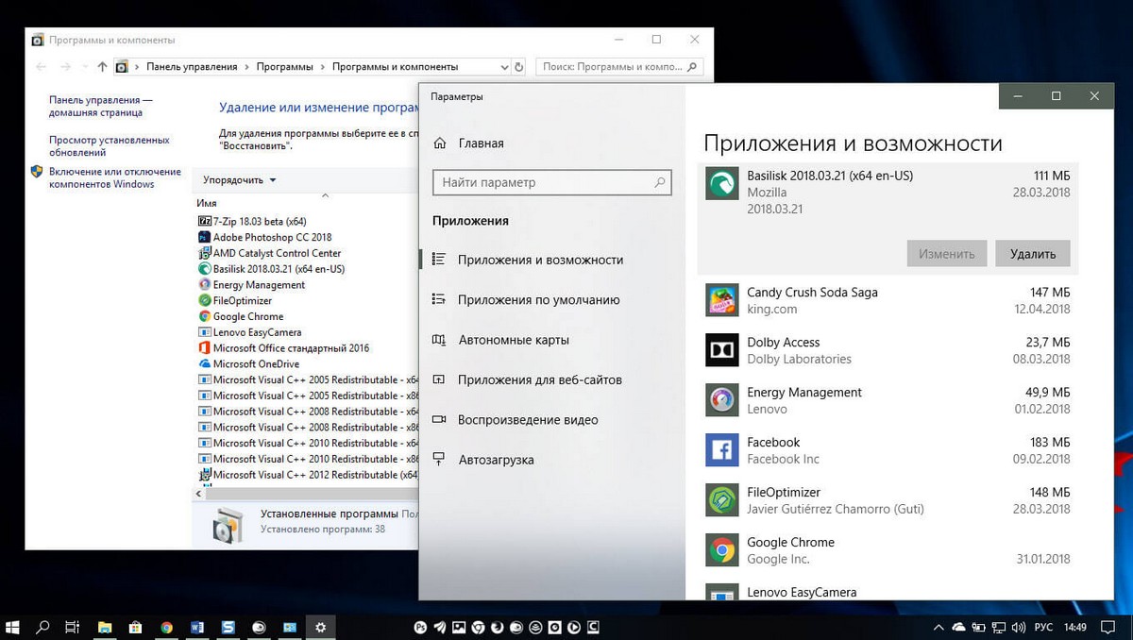Image resolution: width=1133 pixels, height=640 pixels.
Task: Go up one level with the up arrow
Action: (103, 67)
